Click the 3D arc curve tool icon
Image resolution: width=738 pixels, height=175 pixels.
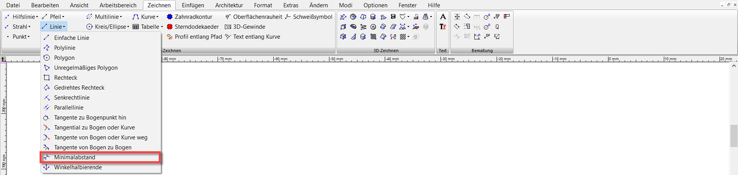pyautogui.click(x=402, y=27)
